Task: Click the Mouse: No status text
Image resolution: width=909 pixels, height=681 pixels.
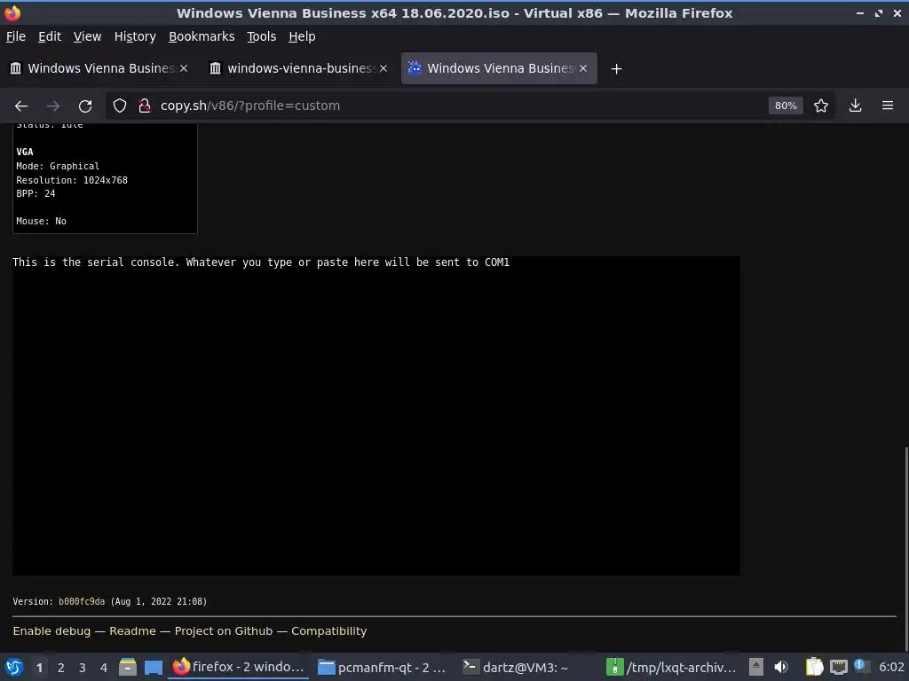Action: [x=41, y=221]
